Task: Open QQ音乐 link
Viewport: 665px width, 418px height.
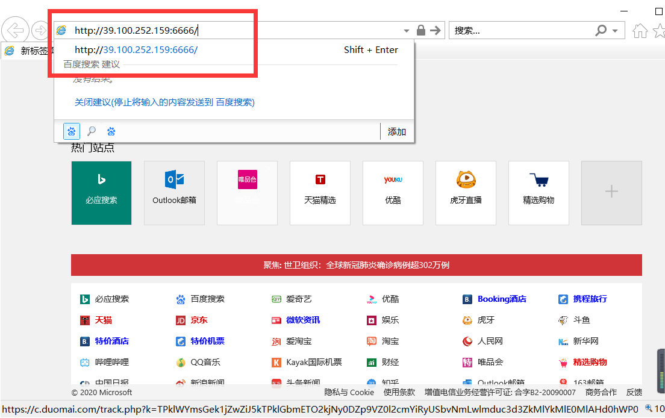Action: tap(205, 362)
